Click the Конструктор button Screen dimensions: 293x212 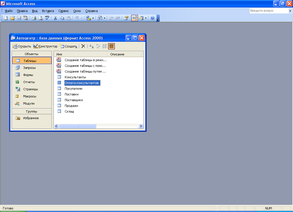click(45, 46)
